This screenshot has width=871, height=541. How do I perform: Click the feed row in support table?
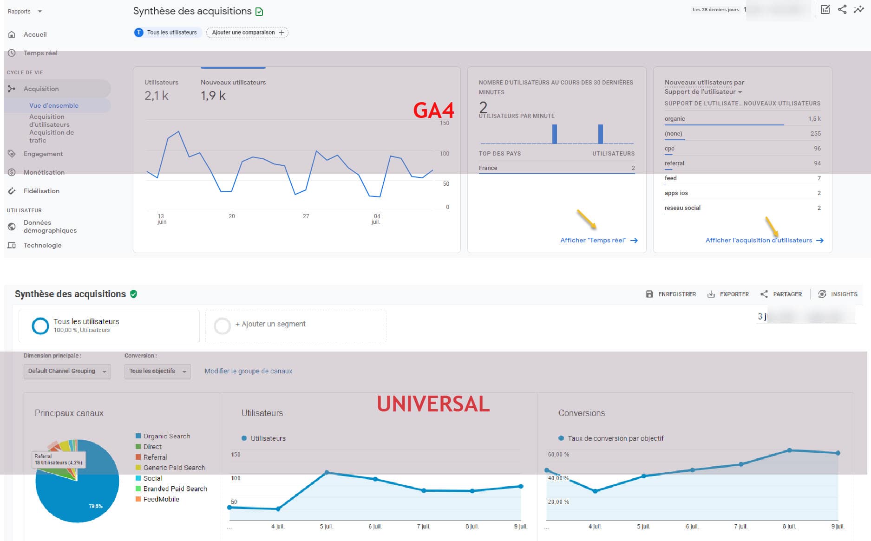coord(742,178)
